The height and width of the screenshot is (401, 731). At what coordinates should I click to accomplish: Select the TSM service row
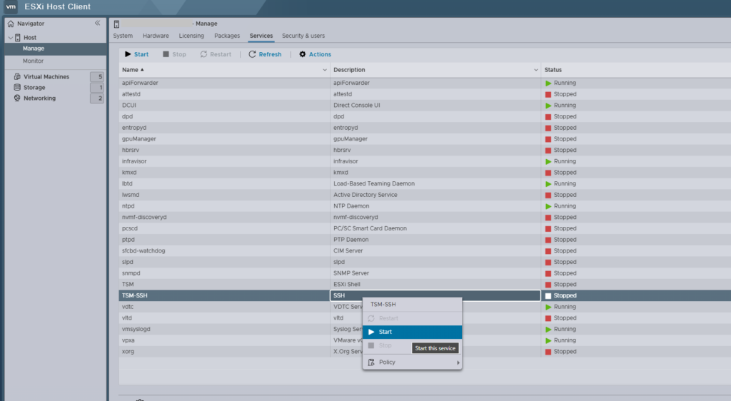[x=425, y=284]
